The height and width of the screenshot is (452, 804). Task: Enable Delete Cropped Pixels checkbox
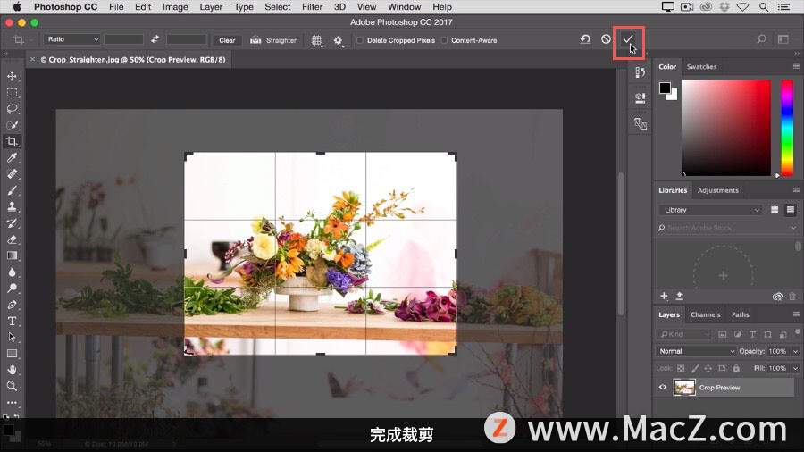pyautogui.click(x=360, y=40)
